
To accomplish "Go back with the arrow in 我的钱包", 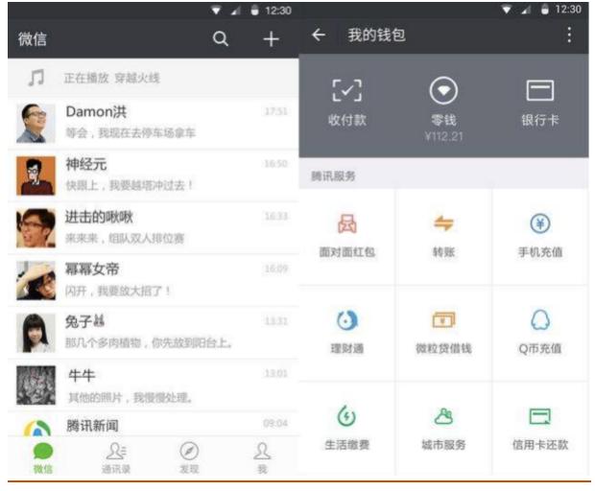I will (319, 35).
